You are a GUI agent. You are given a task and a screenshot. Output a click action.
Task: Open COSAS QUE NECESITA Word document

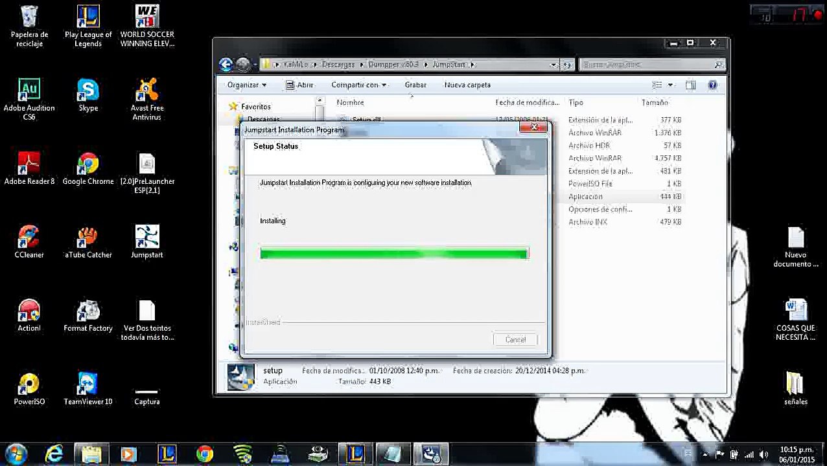(x=796, y=320)
